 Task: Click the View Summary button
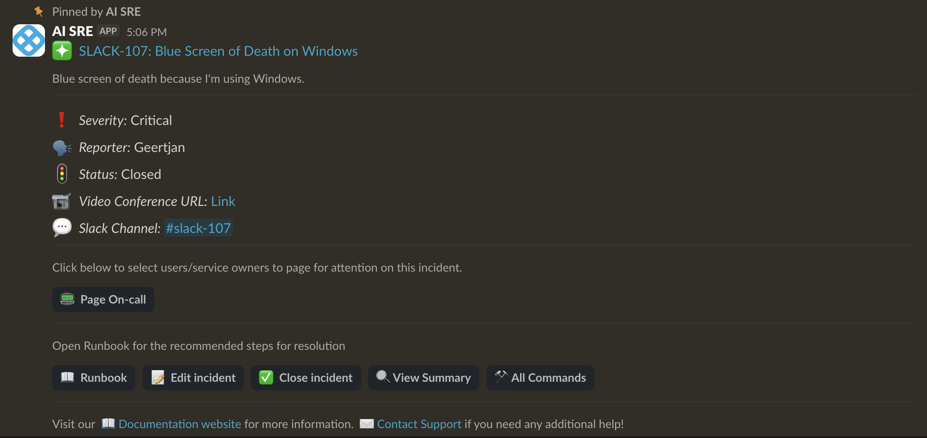(x=423, y=378)
